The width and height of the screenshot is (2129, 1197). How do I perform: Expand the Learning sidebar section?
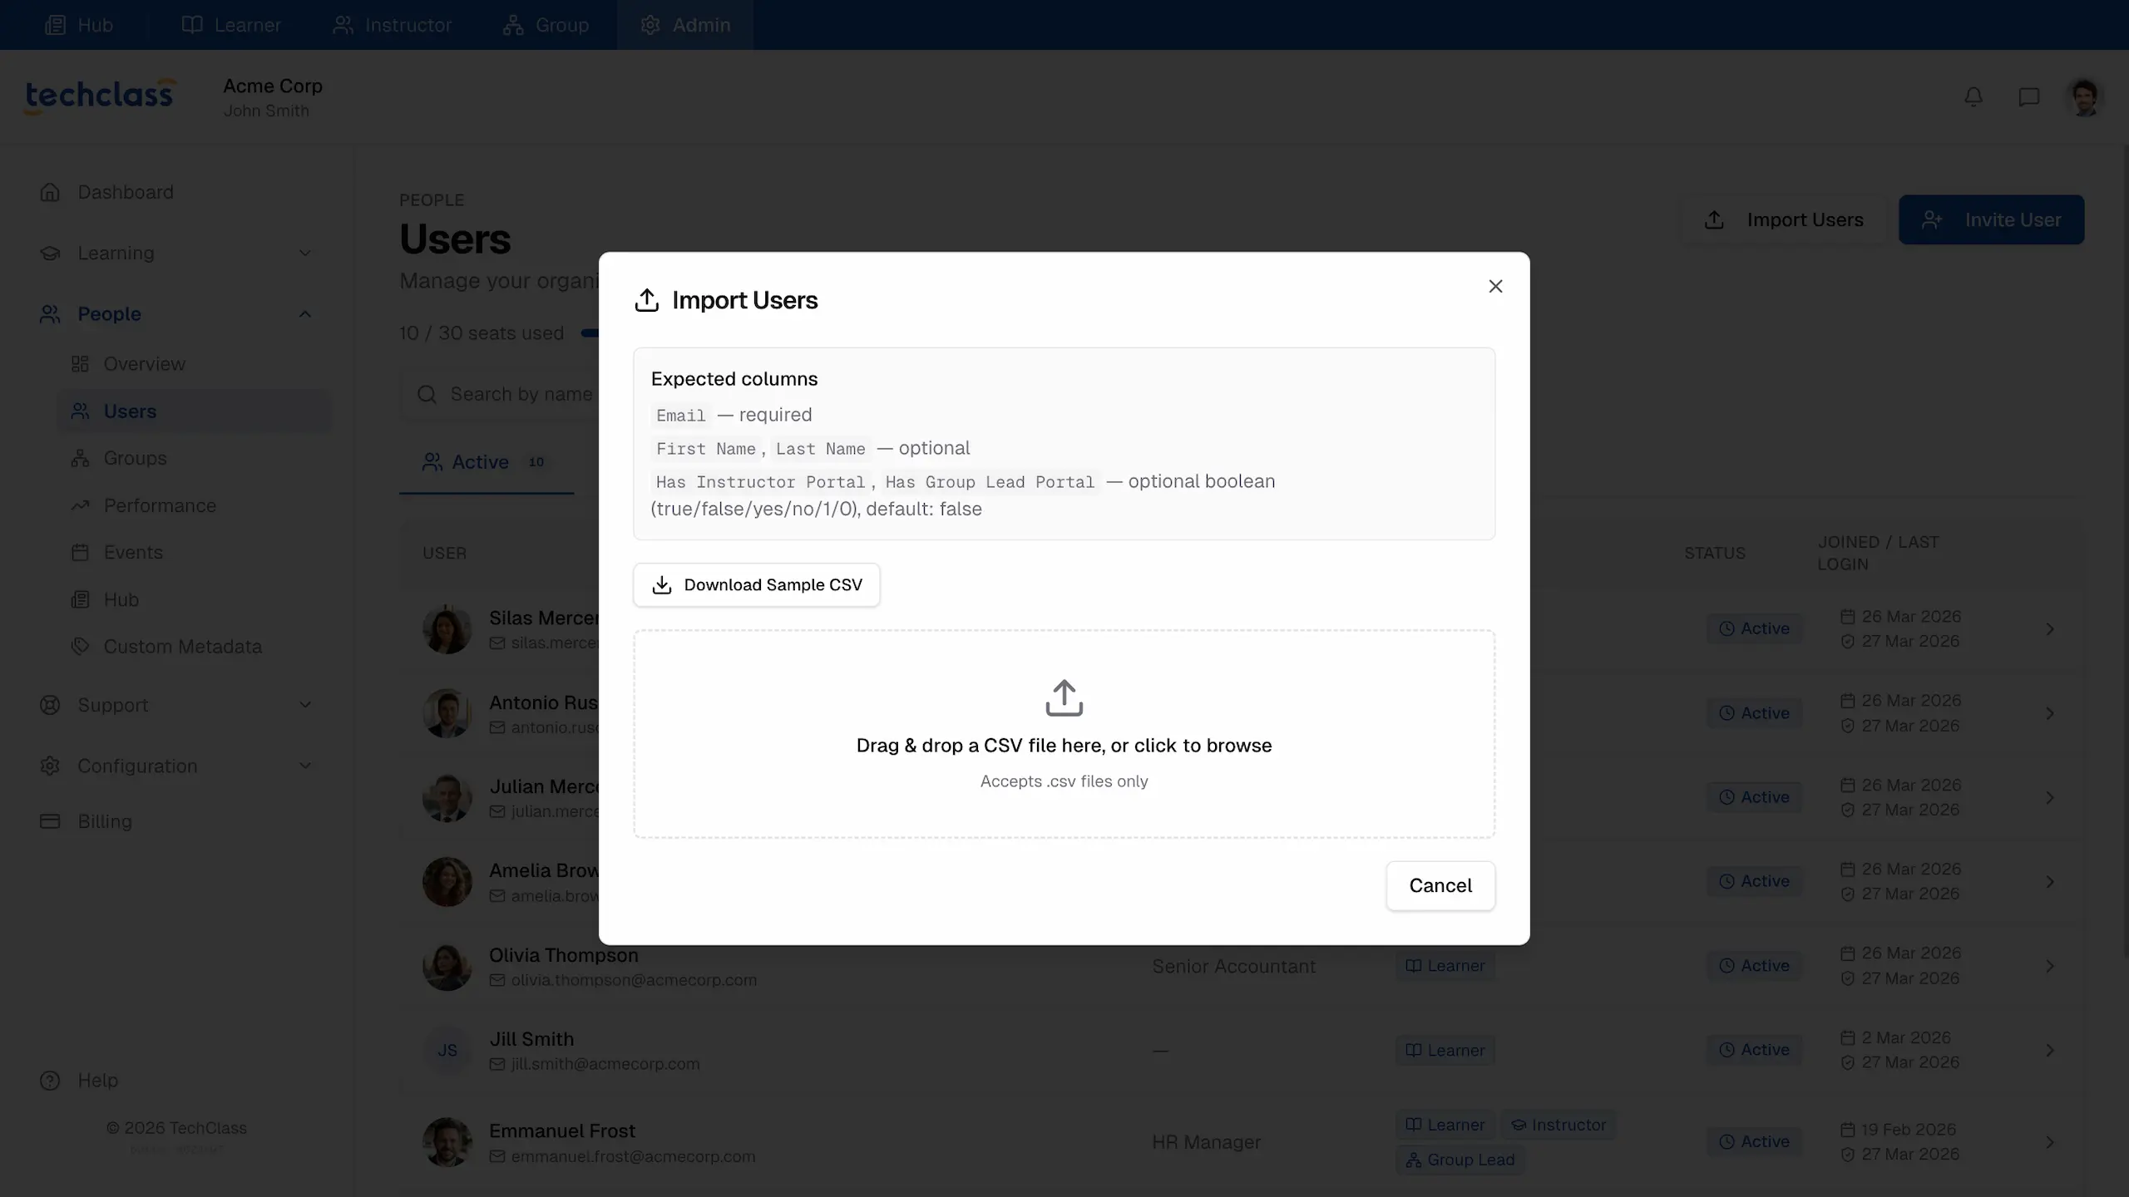(x=304, y=254)
